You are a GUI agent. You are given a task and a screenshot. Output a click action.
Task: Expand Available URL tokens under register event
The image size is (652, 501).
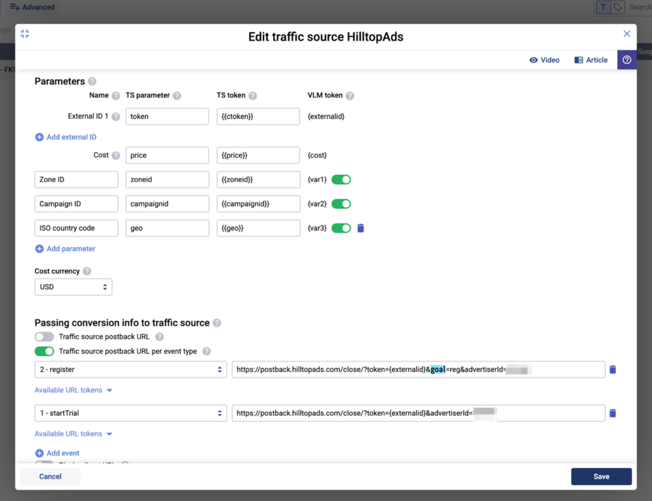(74, 390)
